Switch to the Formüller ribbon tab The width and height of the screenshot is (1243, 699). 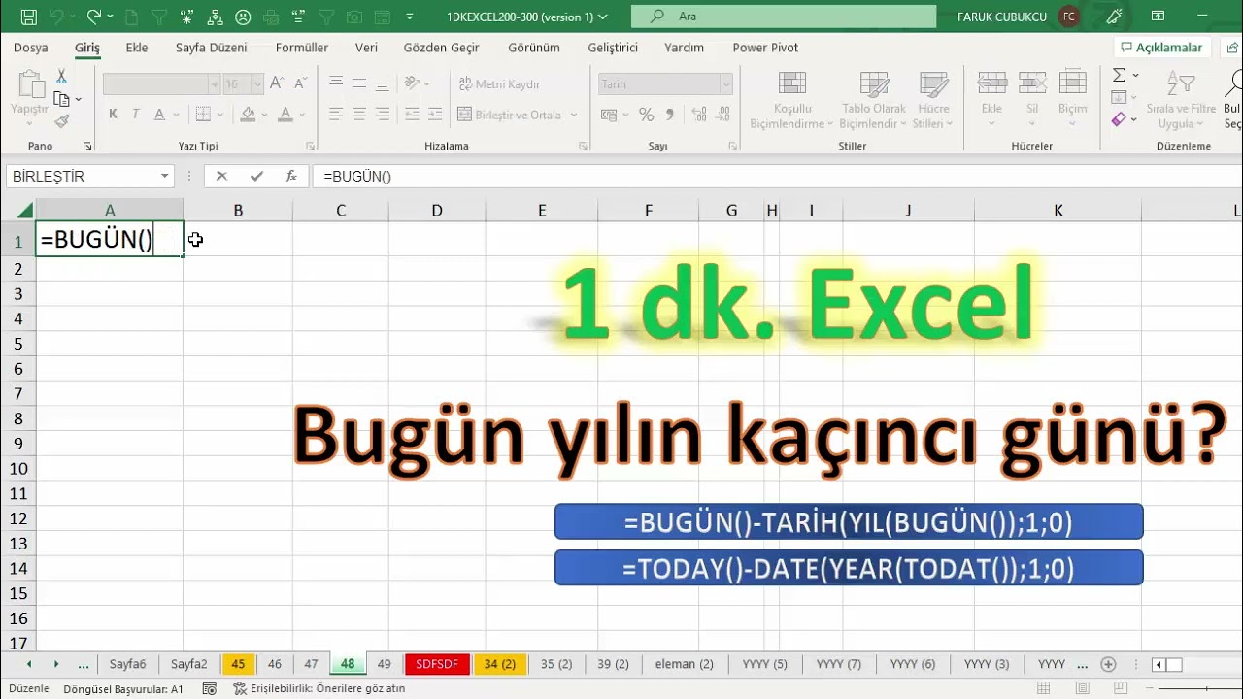point(302,48)
